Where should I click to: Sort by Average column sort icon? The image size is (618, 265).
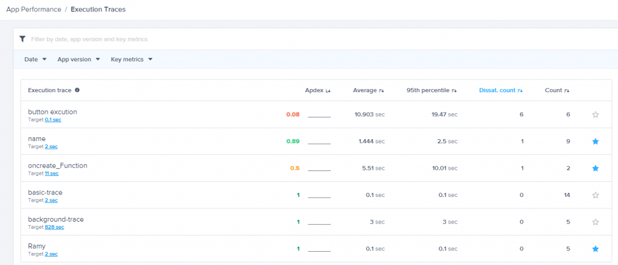click(x=381, y=91)
